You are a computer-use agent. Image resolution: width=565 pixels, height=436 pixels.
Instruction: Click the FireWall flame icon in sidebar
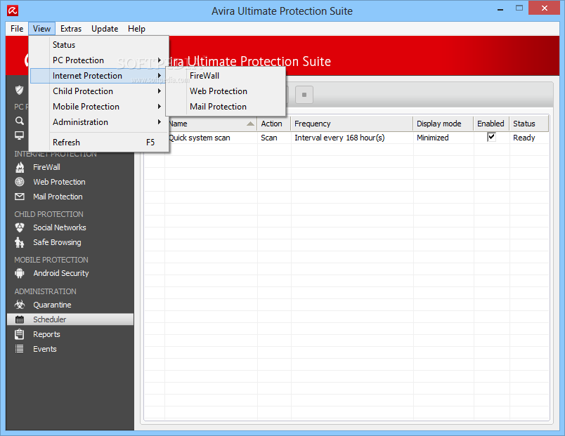click(x=20, y=167)
